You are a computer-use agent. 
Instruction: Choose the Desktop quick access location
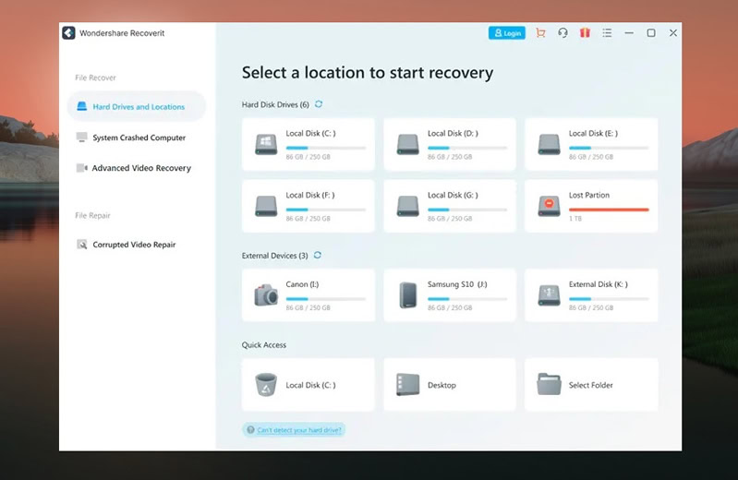[450, 385]
